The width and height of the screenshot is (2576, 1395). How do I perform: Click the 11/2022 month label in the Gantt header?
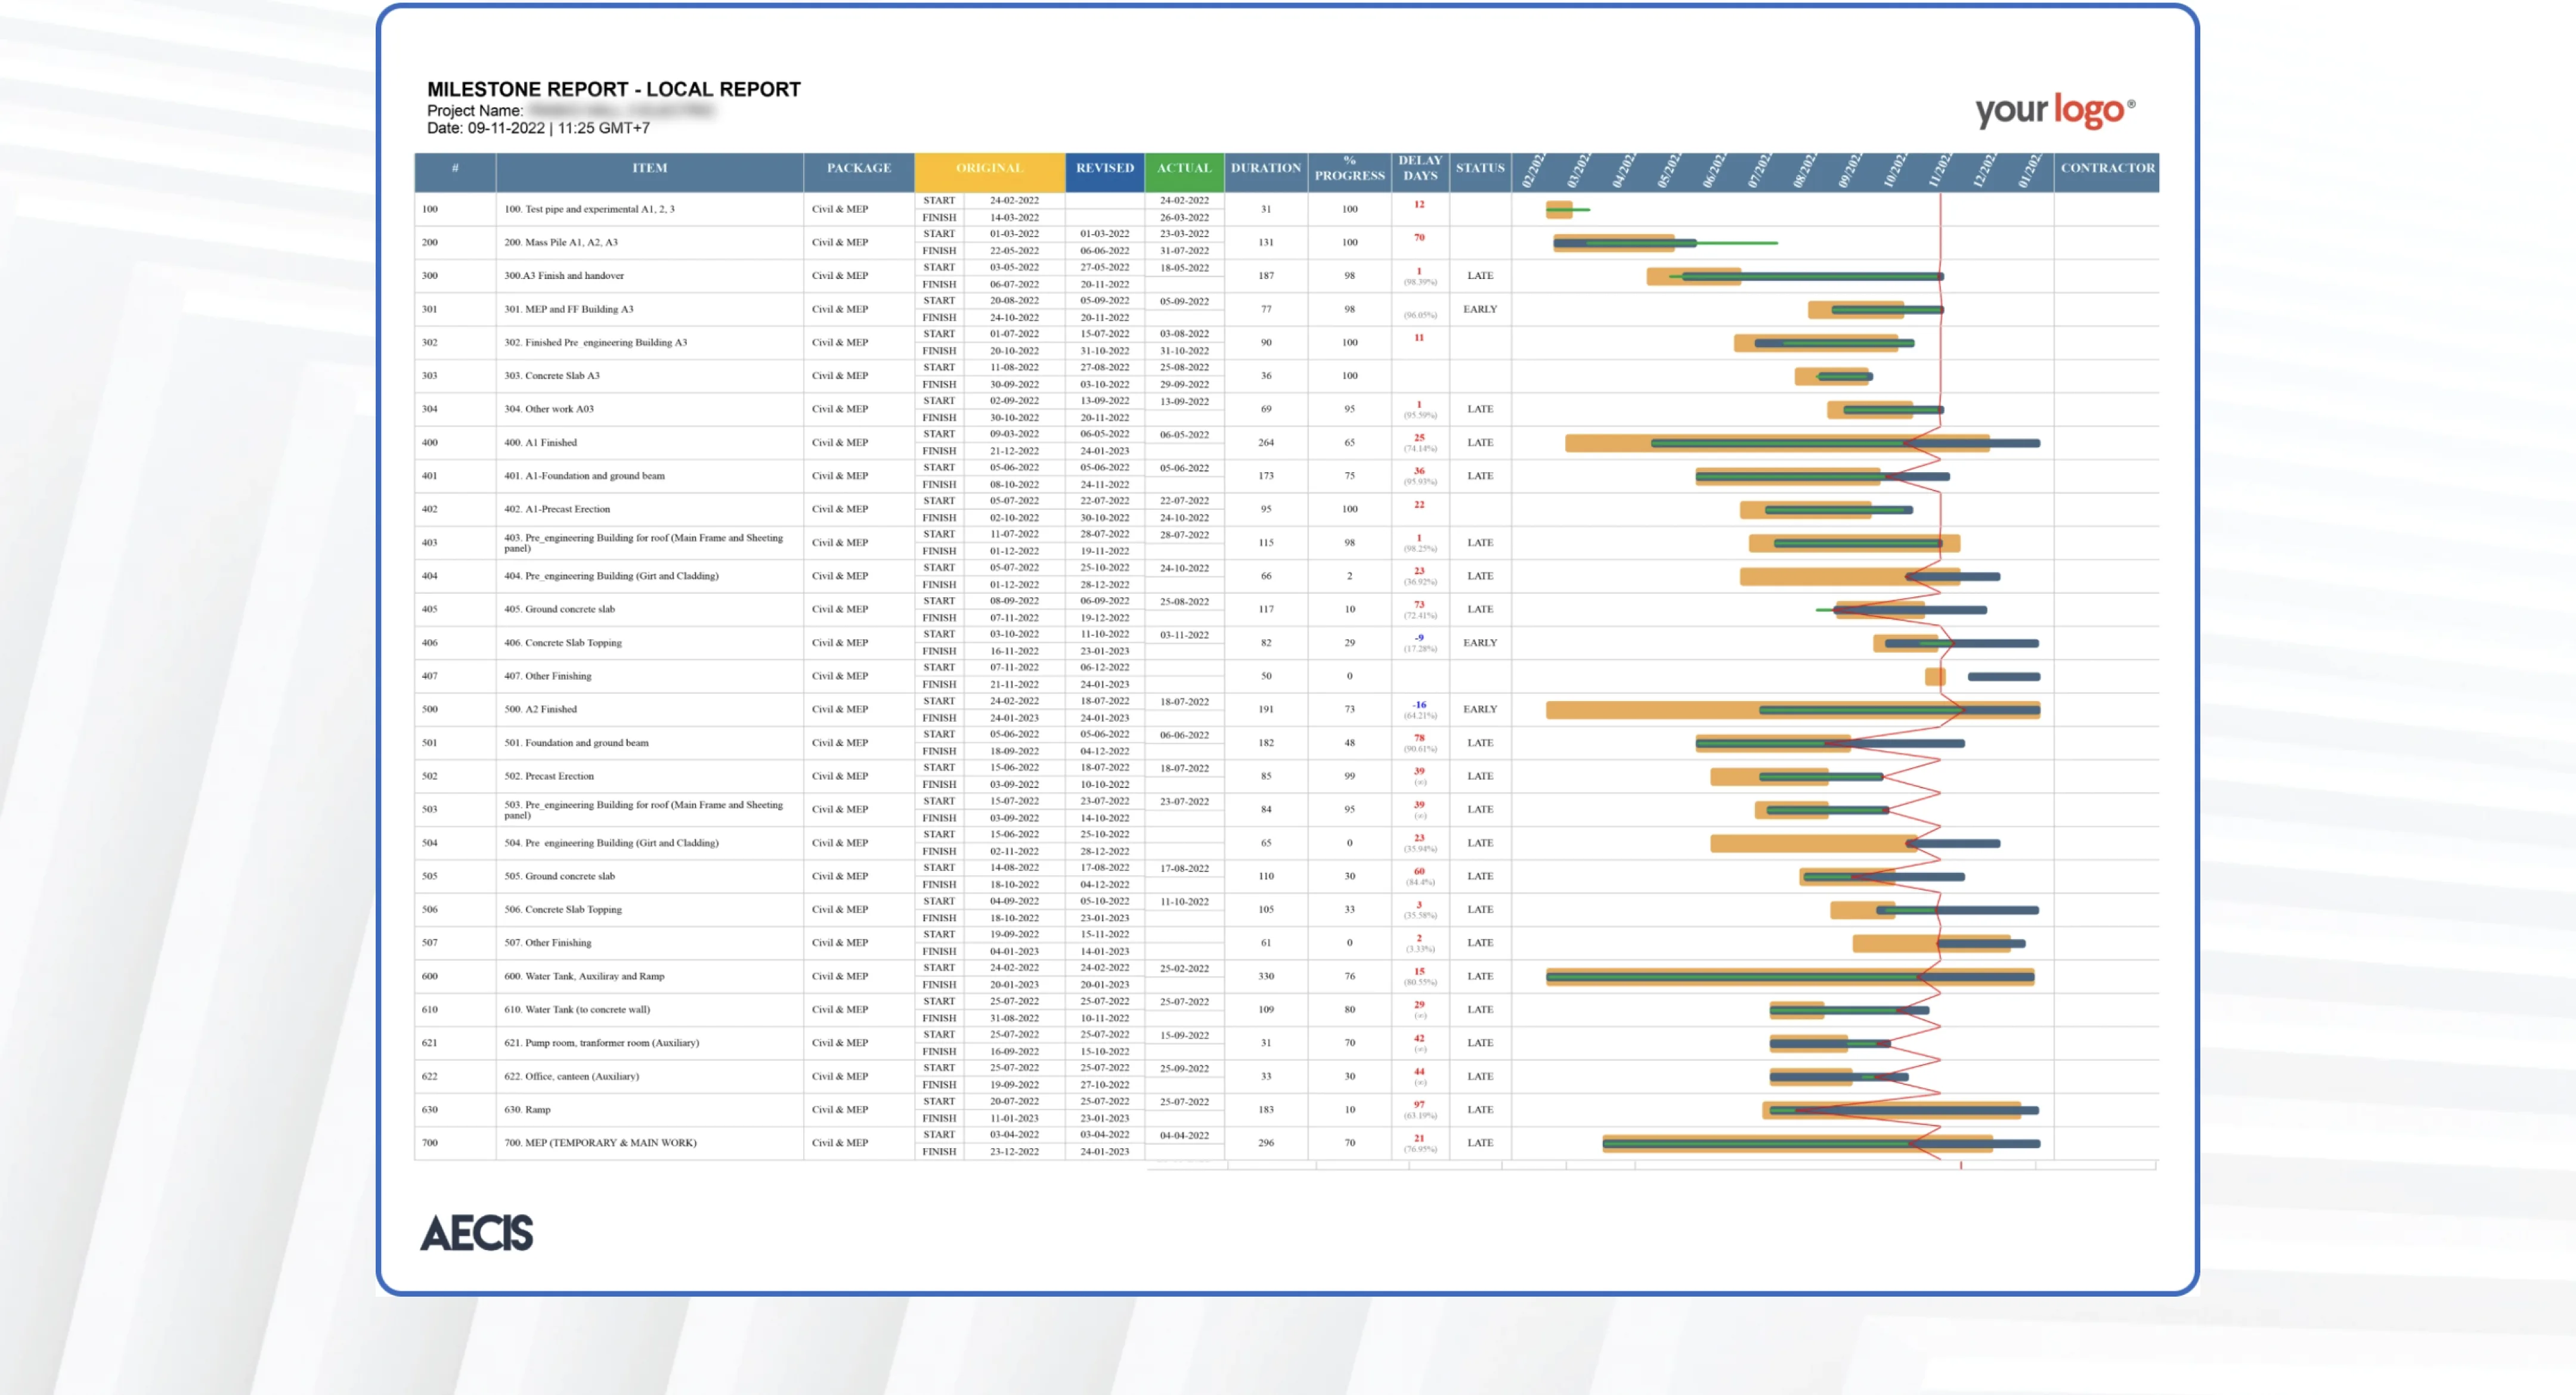[x=1939, y=170]
